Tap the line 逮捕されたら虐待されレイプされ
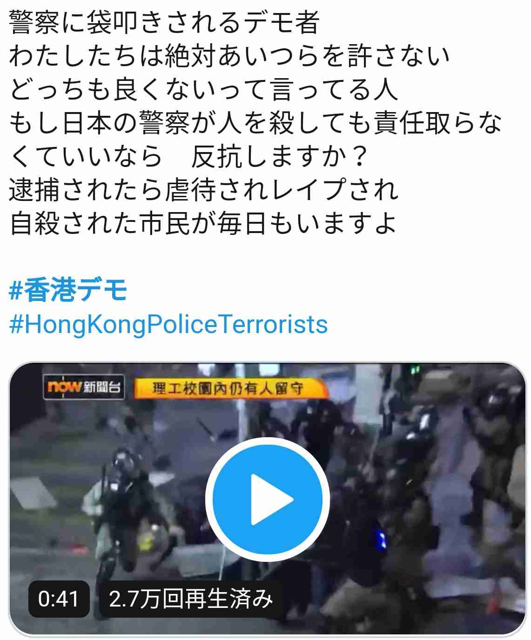The image size is (531, 640). pos(204,190)
